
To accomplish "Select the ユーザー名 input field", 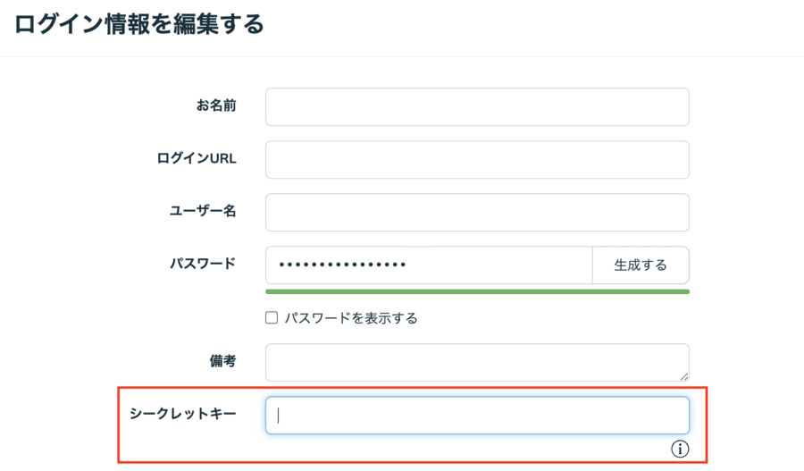I will pos(477,213).
